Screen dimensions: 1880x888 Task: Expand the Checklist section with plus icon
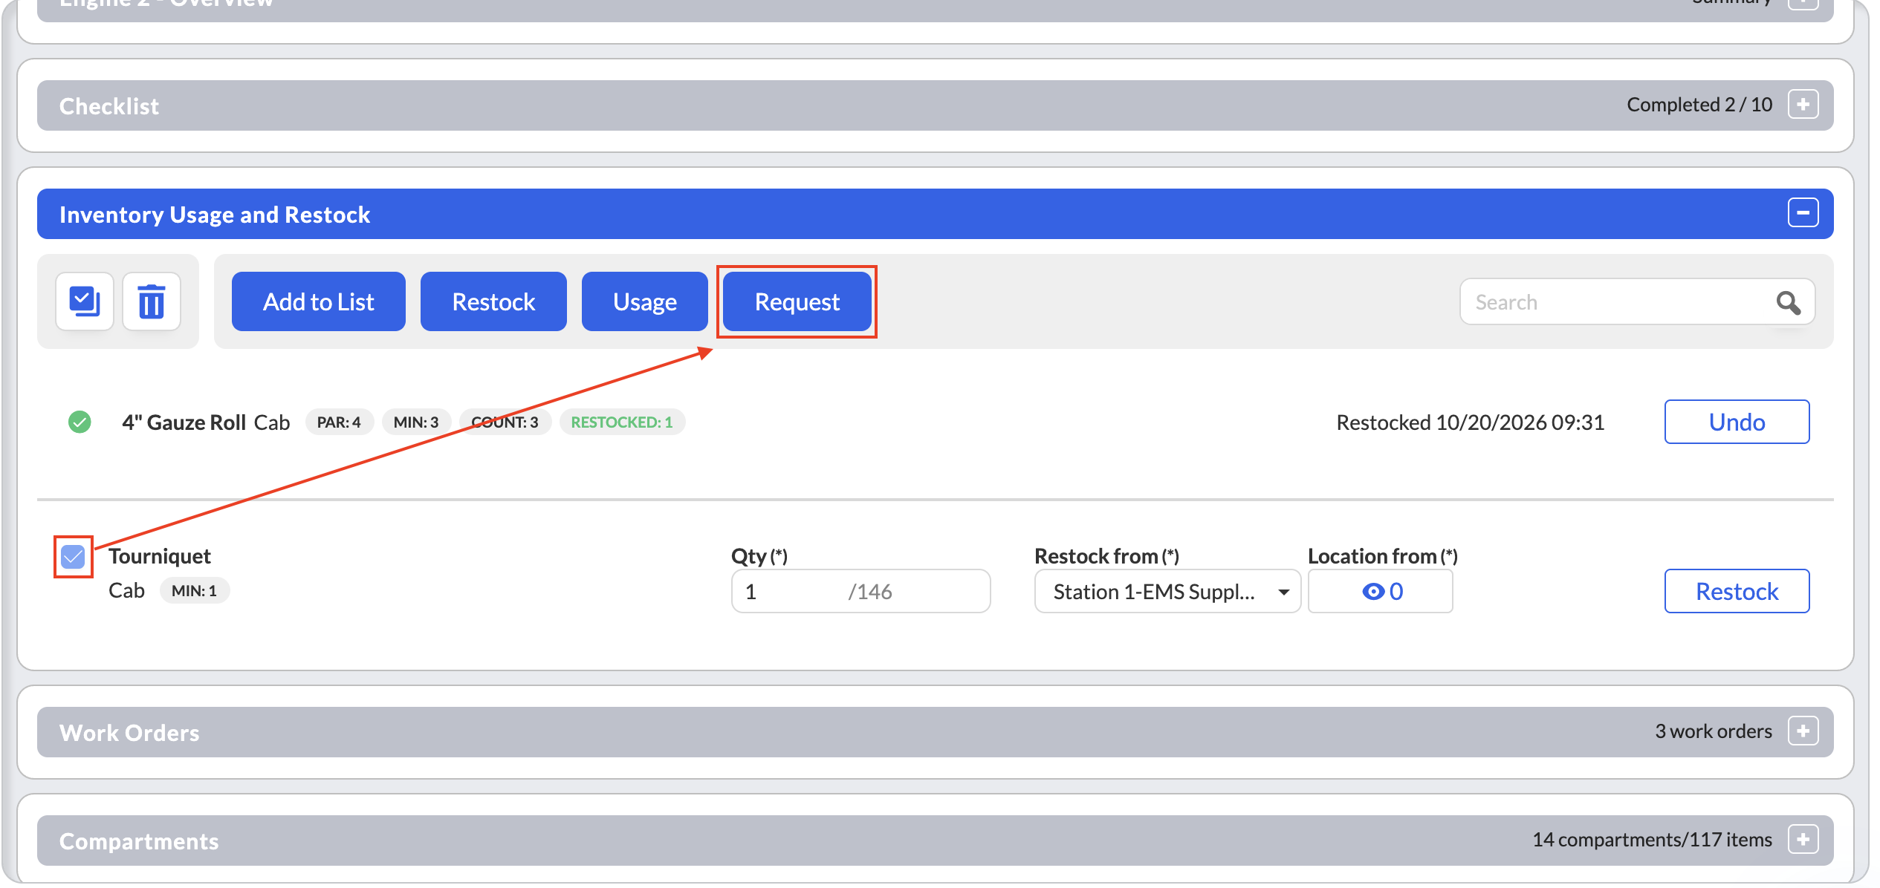[1803, 105]
